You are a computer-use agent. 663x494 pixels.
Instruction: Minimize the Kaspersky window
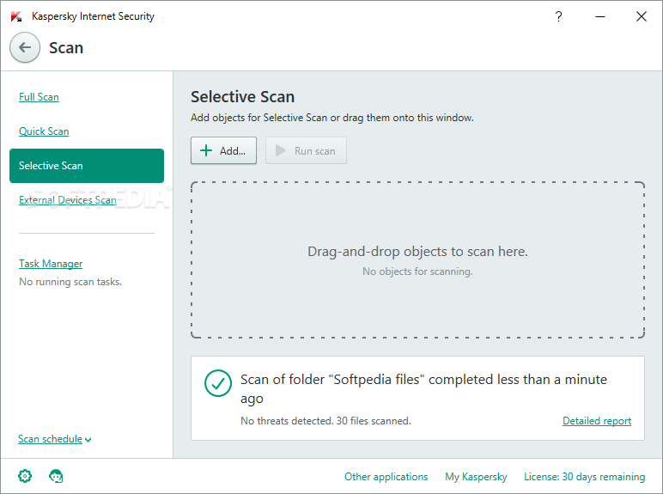click(x=600, y=16)
